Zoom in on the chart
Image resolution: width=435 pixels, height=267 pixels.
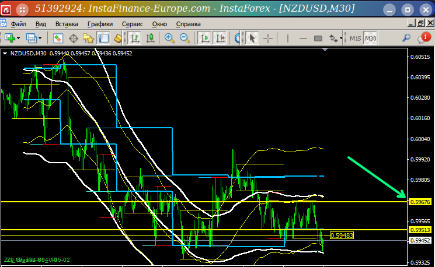169,38
